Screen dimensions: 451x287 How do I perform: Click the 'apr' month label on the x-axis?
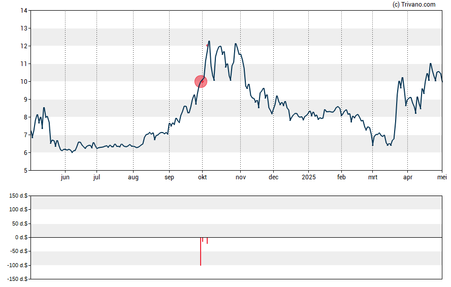[407, 177]
